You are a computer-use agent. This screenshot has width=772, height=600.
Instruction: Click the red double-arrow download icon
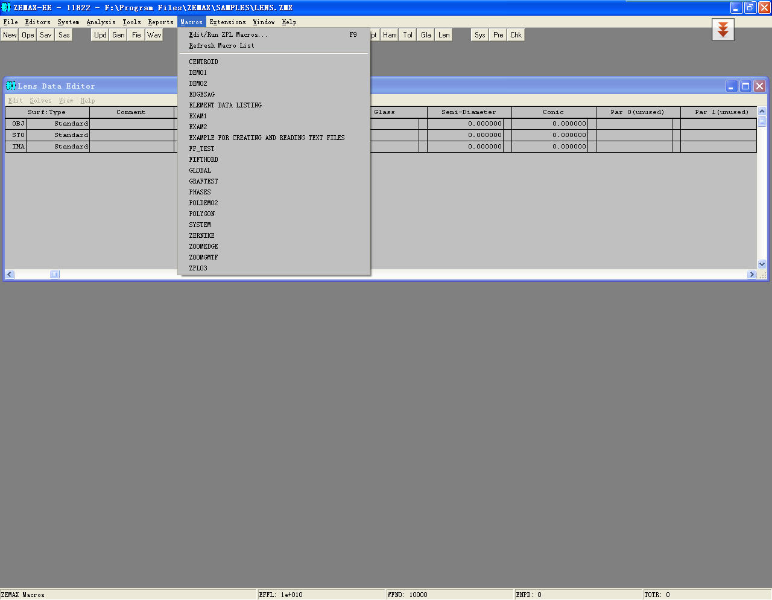tap(723, 30)
